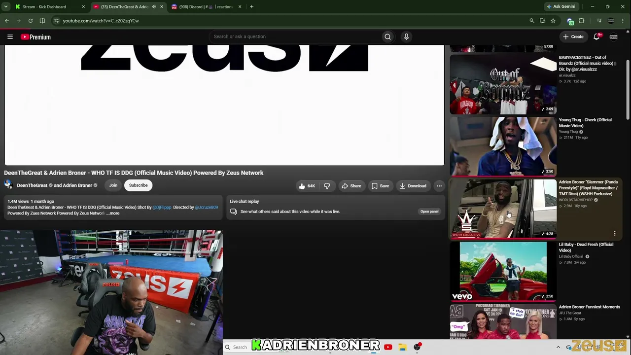
Task: Go to YouTube Premium home logo
Action: coord(35,37)
